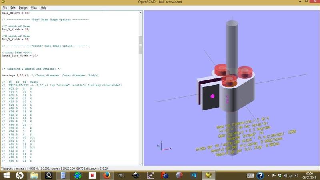The height and width of the screenshot is (180, 320).
Task: Open the File menu
Action: pyautogui.click(x=5, y=8)
